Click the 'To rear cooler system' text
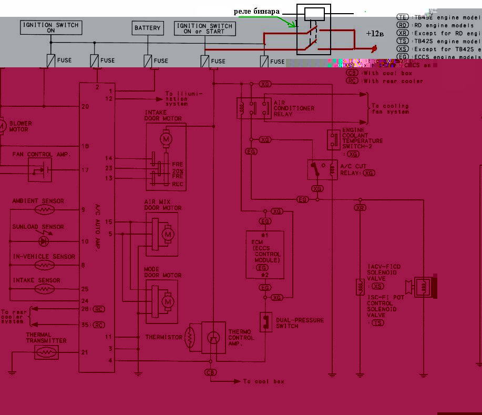The height and width of the screenshot is (415, 482). click(14, 317)
